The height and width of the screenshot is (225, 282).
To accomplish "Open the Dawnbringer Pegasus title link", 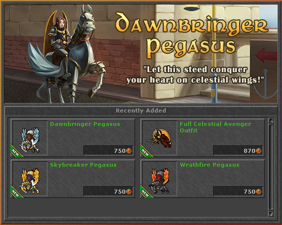I will pyautogui.click(x=85, y=124).
